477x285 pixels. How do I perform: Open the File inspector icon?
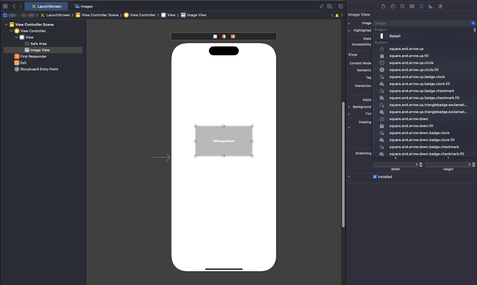[383, 6]
